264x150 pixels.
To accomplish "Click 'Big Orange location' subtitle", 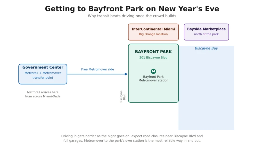I will point(153,34).
